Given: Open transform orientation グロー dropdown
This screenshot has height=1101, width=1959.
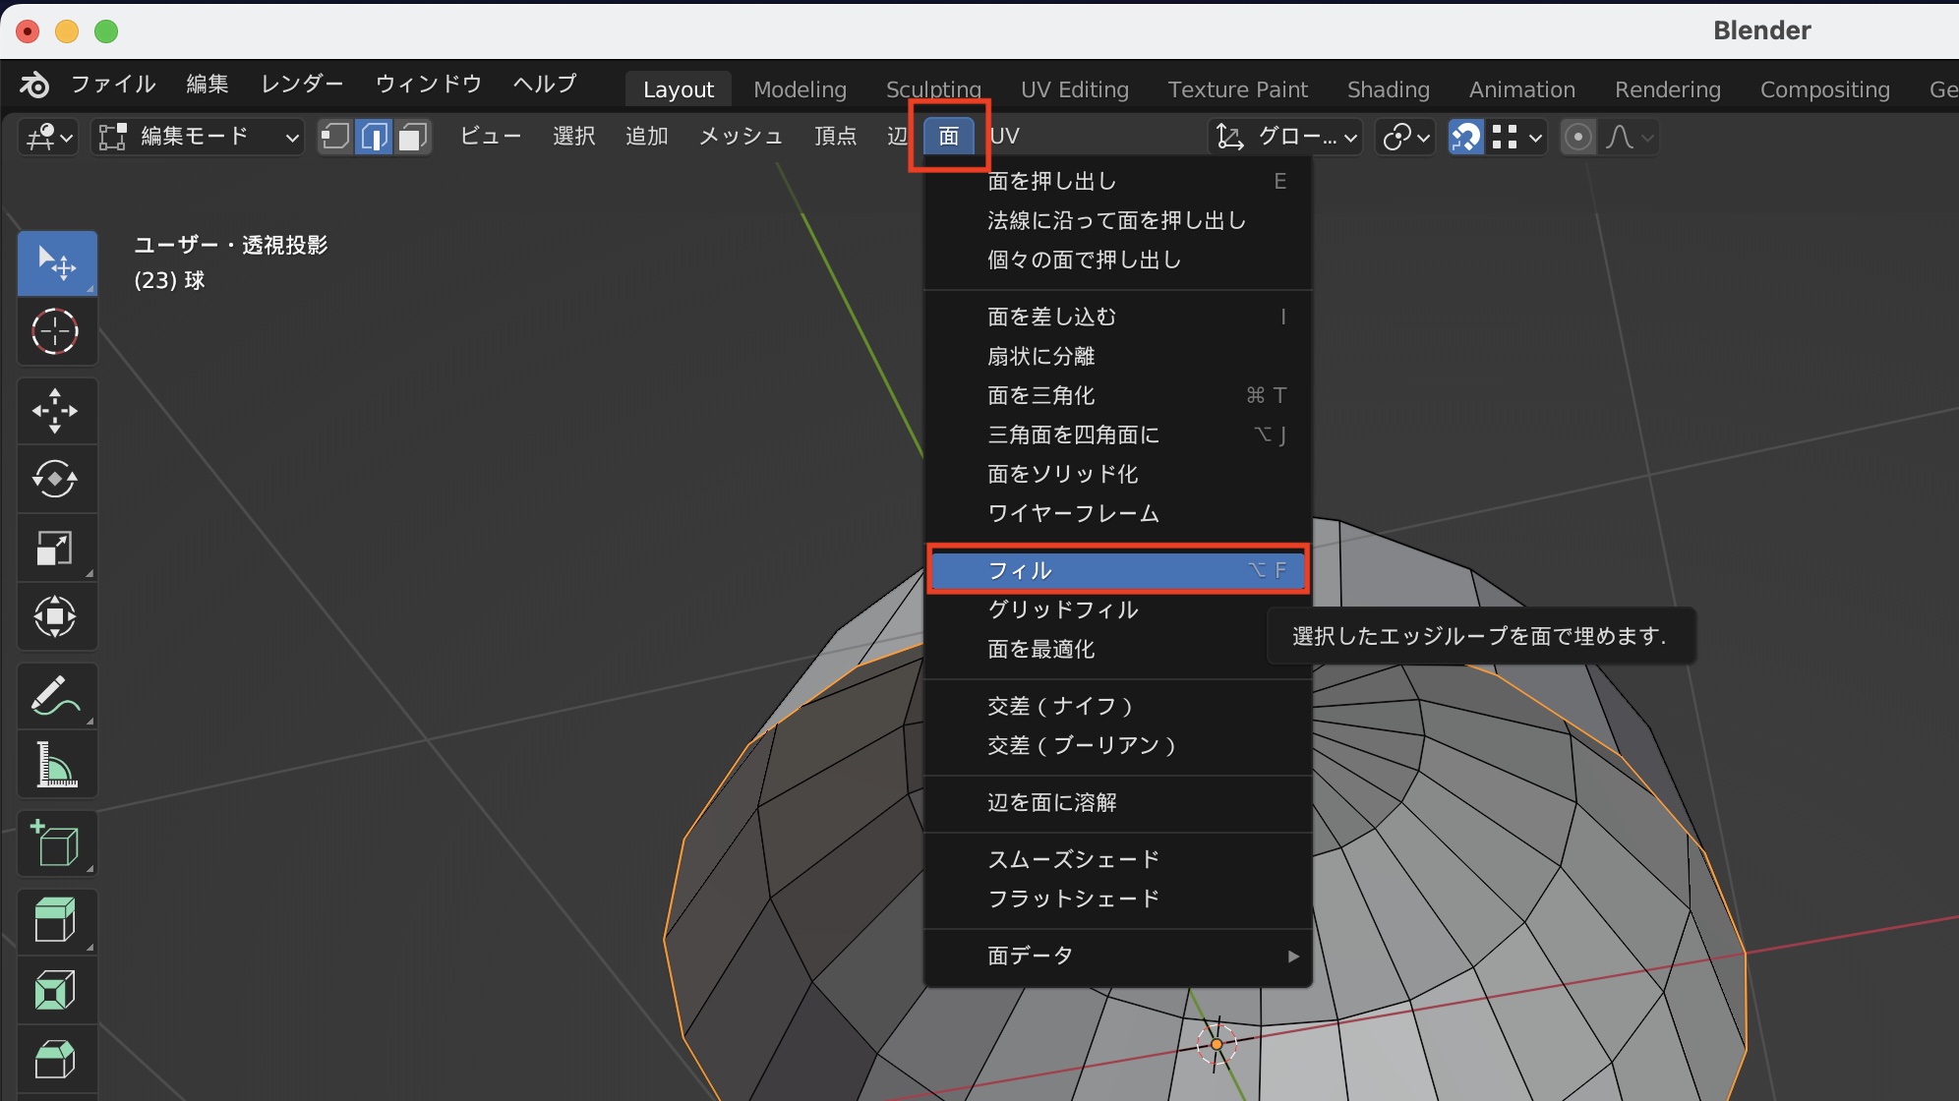Looking at the screenshot, I should click(x=1286, y=137).
